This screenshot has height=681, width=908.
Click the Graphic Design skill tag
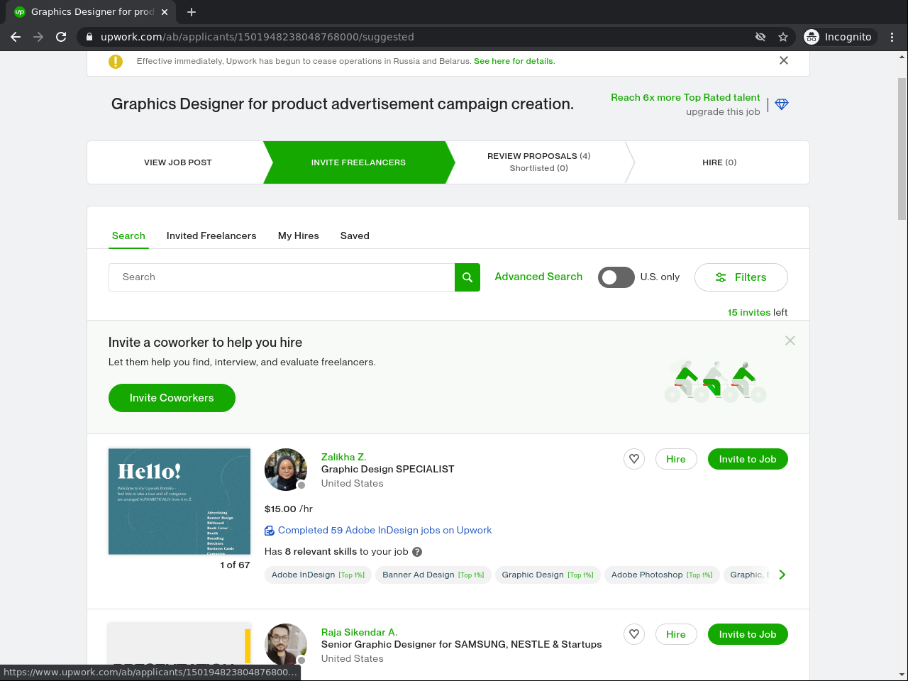(x=548, y=575)
